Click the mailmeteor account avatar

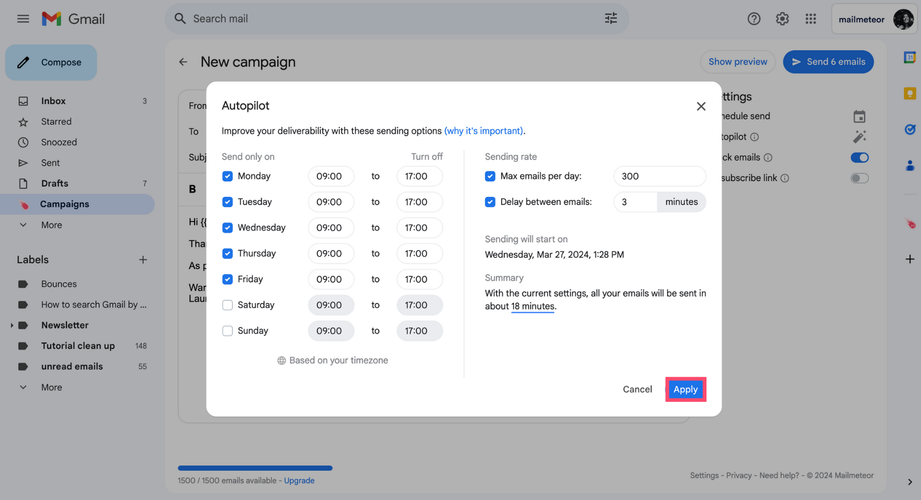pyautogui.click(x=903, y=19)
